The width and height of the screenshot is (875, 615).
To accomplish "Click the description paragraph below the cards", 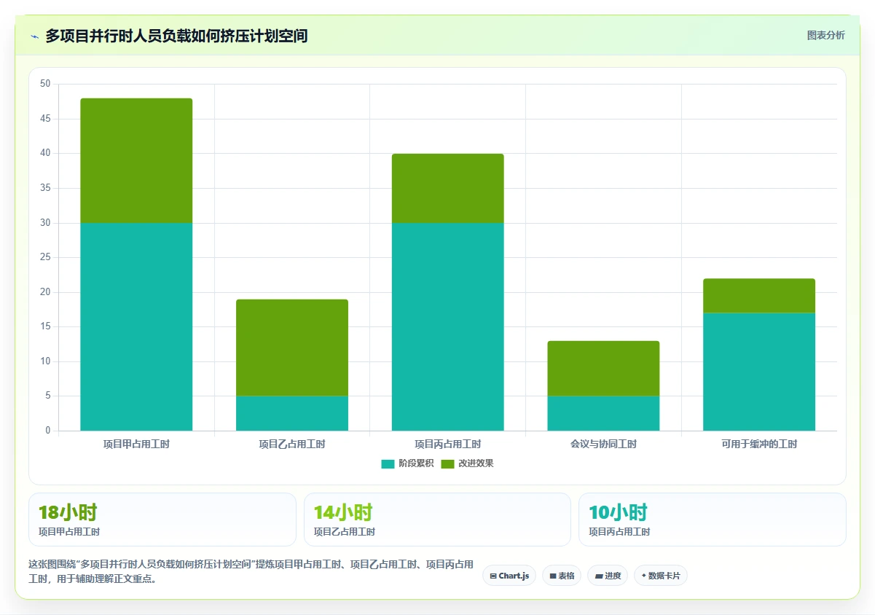I will [251, 572].
